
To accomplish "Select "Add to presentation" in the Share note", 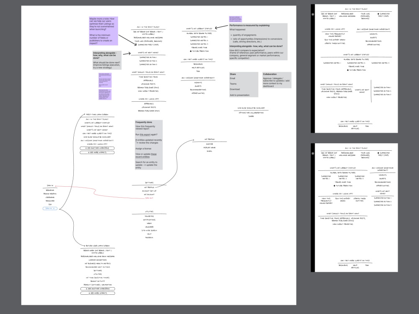I will [240, 95].
